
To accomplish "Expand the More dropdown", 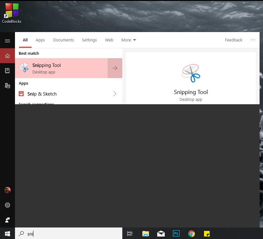I will click(129, 40).
